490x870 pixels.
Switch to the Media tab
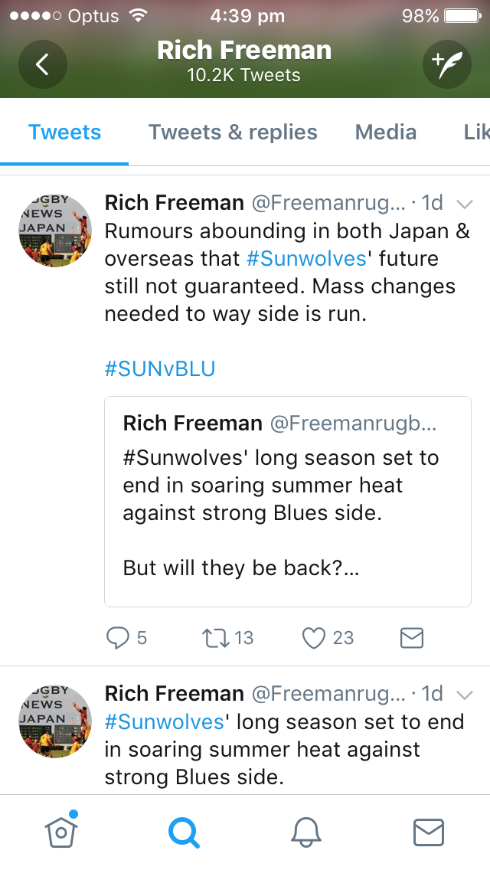(386, 132)
